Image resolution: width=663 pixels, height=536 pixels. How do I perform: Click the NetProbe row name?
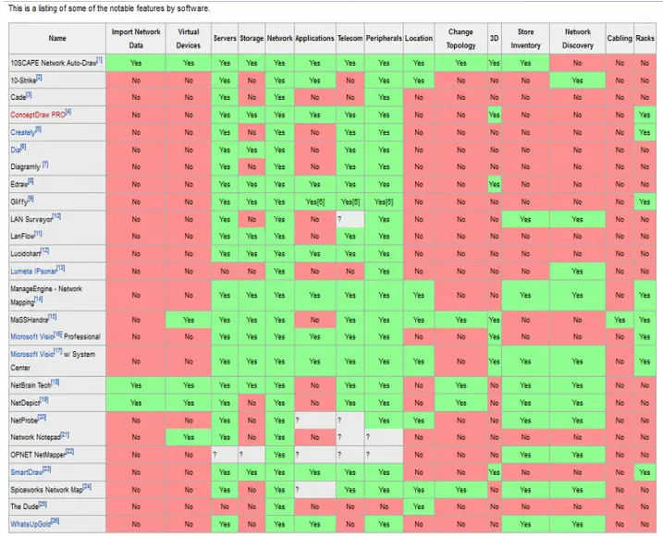[x=24, y=420]
